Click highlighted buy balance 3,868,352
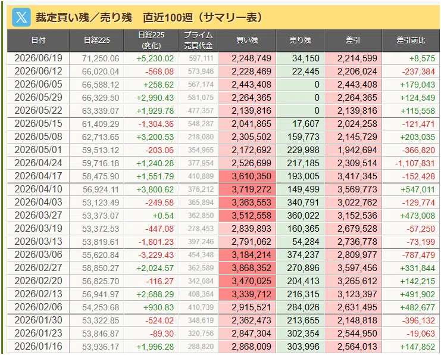441x355 pixels. (x=251, y=268)
